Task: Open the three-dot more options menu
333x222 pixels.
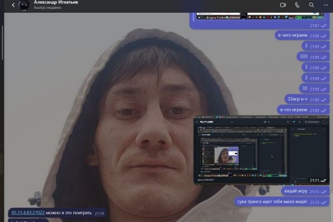Action: 325,5
